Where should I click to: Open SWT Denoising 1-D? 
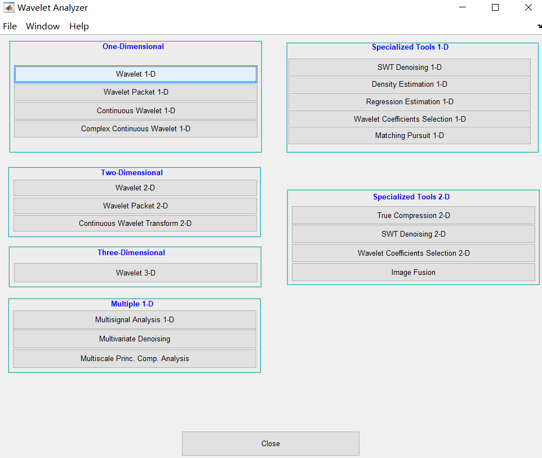tap(409, 67)
